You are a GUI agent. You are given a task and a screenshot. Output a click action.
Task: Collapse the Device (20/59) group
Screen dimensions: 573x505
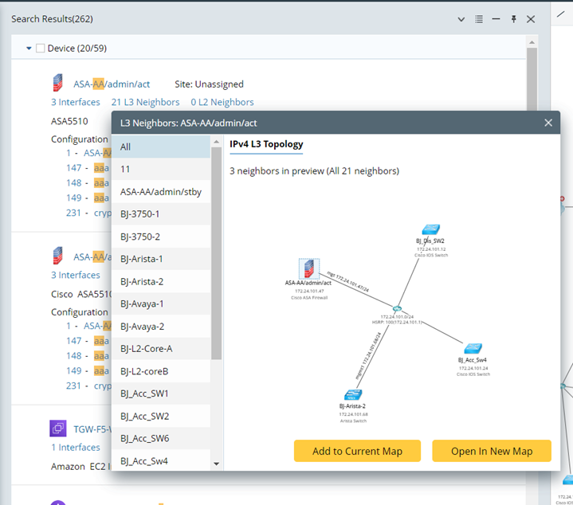pyautogui.click(x=29, y=49)
